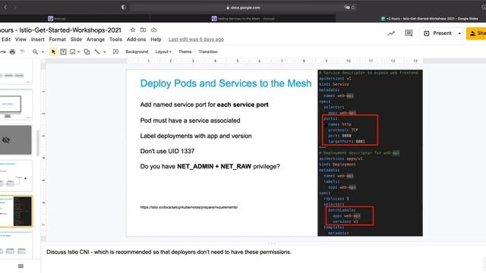Viewport: 486px width, 273px height.
Task: Click the YAML code image on slide
Action: pyautogui.click(x=370, y=153)
